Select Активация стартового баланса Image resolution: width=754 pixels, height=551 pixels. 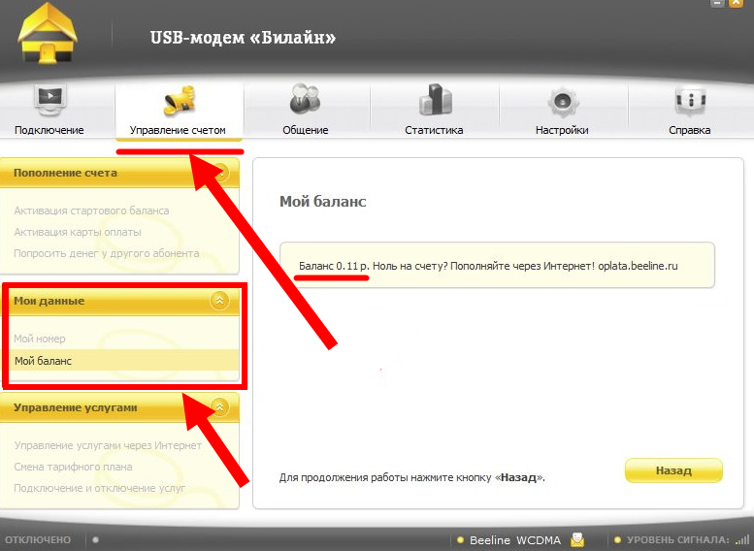pos(91,211)
